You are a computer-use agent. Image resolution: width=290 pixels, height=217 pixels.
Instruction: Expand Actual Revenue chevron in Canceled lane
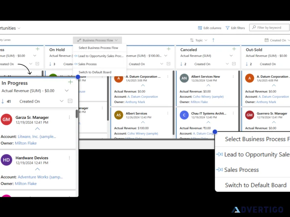pyautogui.click(x=231, y=56)
